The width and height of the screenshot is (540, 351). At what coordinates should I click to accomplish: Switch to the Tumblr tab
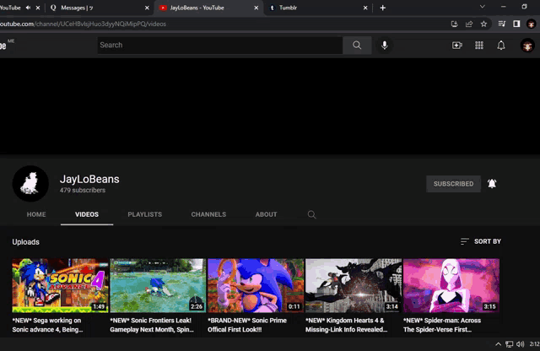point(318,8)
